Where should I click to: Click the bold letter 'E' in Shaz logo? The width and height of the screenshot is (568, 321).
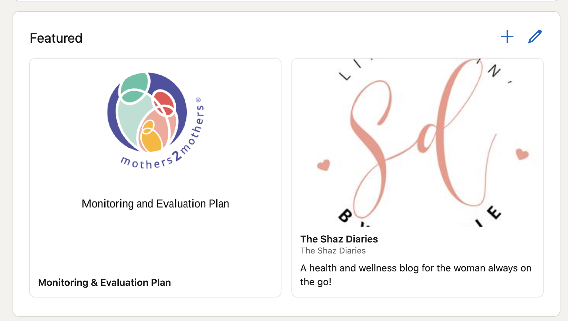[x=494, y=212]
